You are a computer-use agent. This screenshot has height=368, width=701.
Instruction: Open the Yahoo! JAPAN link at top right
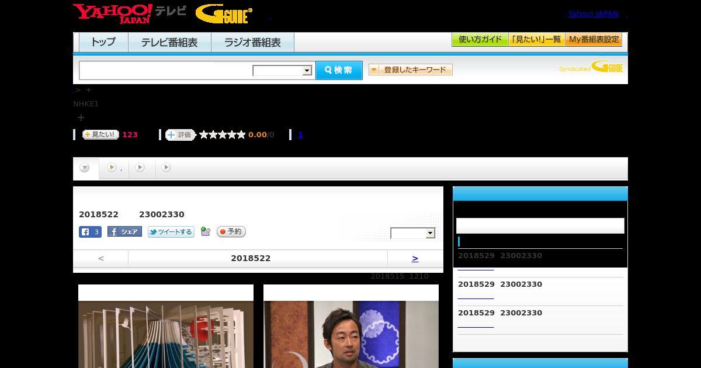point(593,13)
